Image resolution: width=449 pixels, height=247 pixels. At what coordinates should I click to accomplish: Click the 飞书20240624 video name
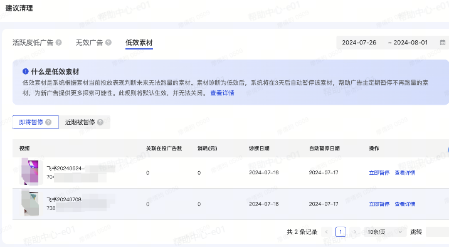(66, 168)
